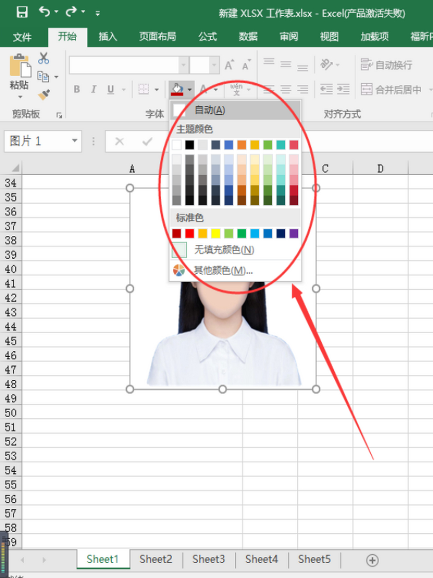Open 其他颜色(M)... more colors
The width and height of the screenshot is (433, 578).
[x=235, y=270]
